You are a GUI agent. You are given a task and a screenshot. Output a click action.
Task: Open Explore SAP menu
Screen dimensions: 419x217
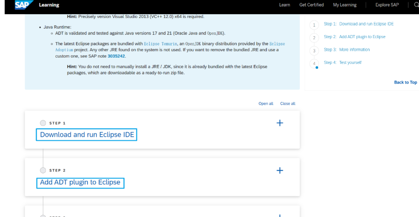[x=387, y=5]
